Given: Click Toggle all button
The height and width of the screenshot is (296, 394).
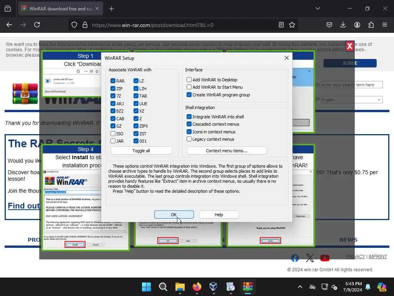Looking at the screenshot, I should pos(141,151).
